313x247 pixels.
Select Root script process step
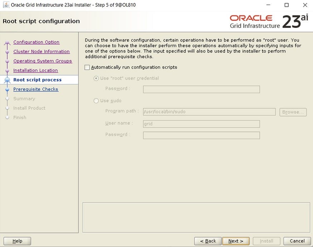(37, 80)
